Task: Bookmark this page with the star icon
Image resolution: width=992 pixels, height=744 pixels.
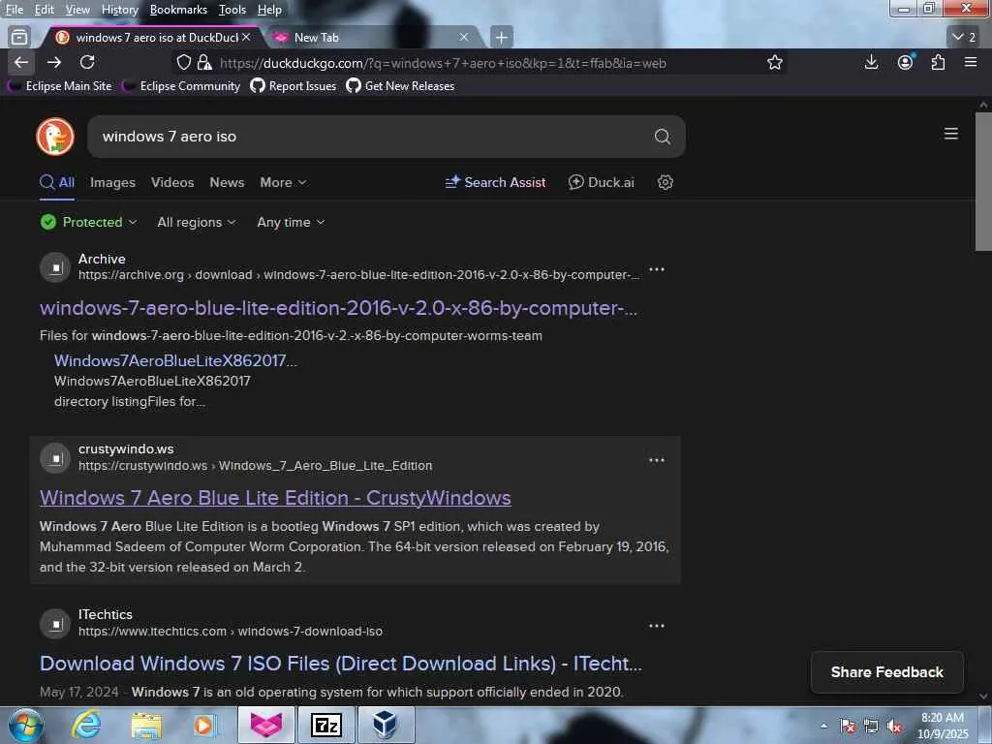Action: click(774, 62)
